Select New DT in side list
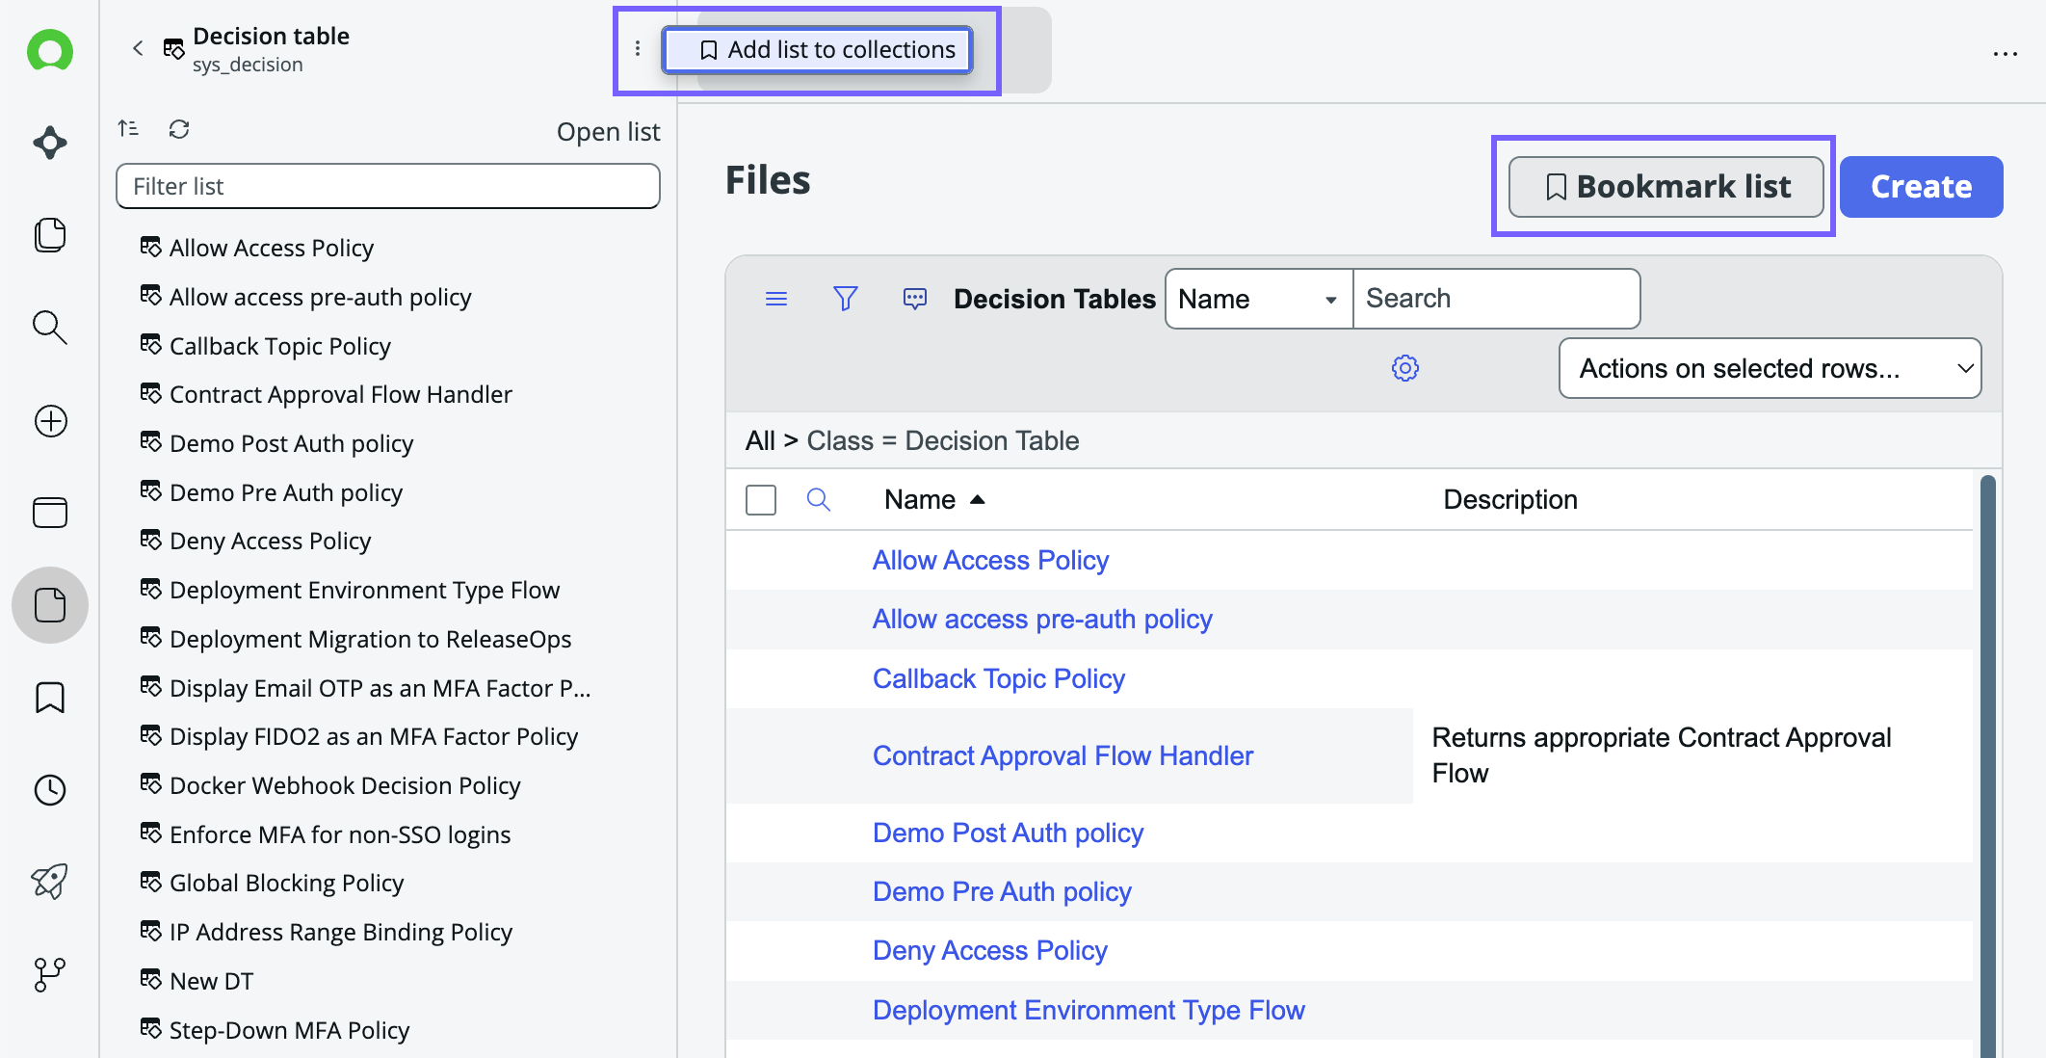2046x1058 pixels. point(211,981)
